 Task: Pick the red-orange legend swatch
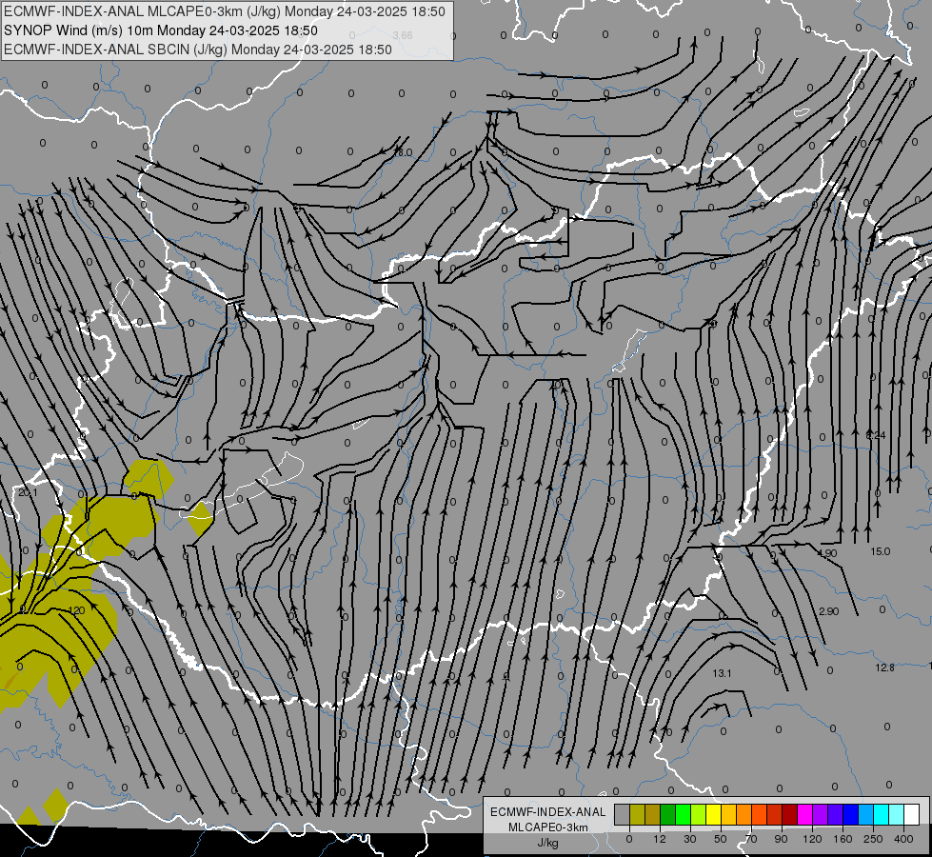pos(760,815)
